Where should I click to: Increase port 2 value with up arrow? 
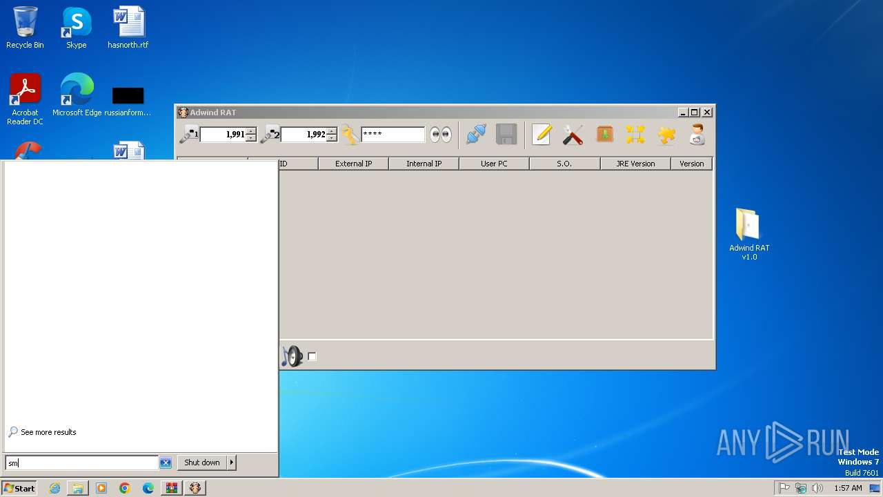coord(332,131)
